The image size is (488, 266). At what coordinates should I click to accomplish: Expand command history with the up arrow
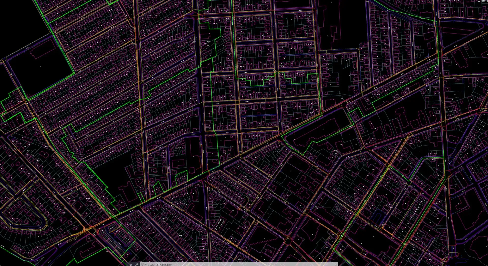(x=336, y=265)
